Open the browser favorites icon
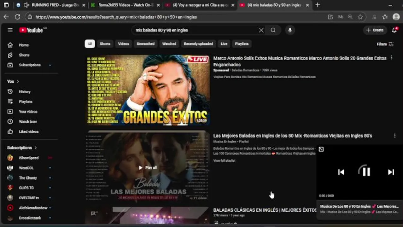403x227 pixels. 385,17
